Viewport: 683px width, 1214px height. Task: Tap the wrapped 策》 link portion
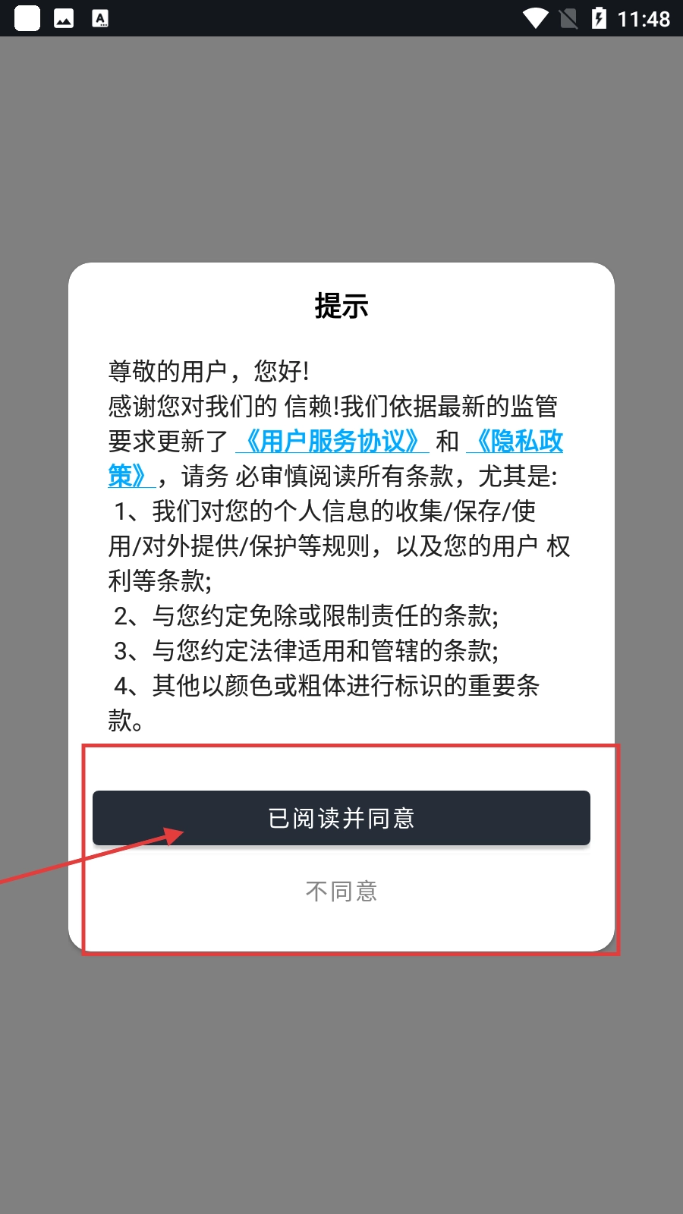pyautogui.click(x=132, y=476)
